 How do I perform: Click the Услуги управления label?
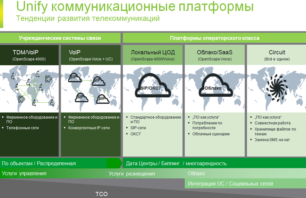point(24,174)
